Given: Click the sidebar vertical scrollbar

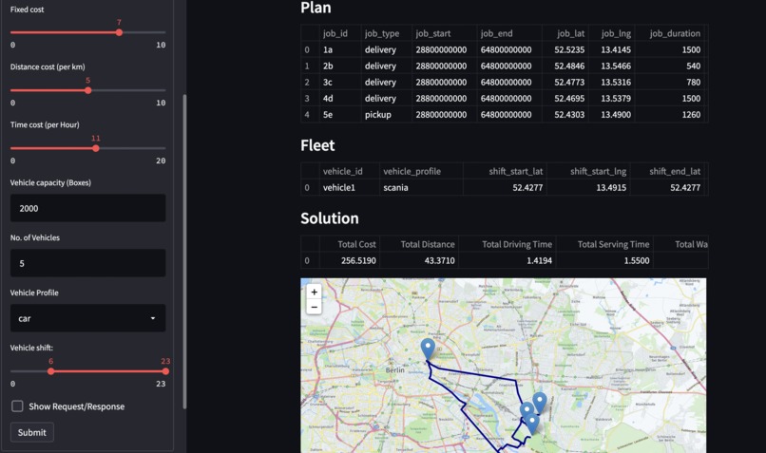Looking at the screenshot, I should (x=184, y=252).
